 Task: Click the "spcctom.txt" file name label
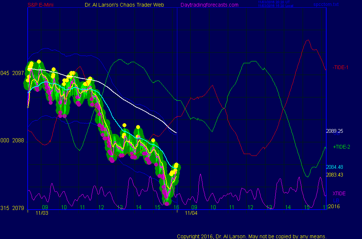(x=326, y=4)
